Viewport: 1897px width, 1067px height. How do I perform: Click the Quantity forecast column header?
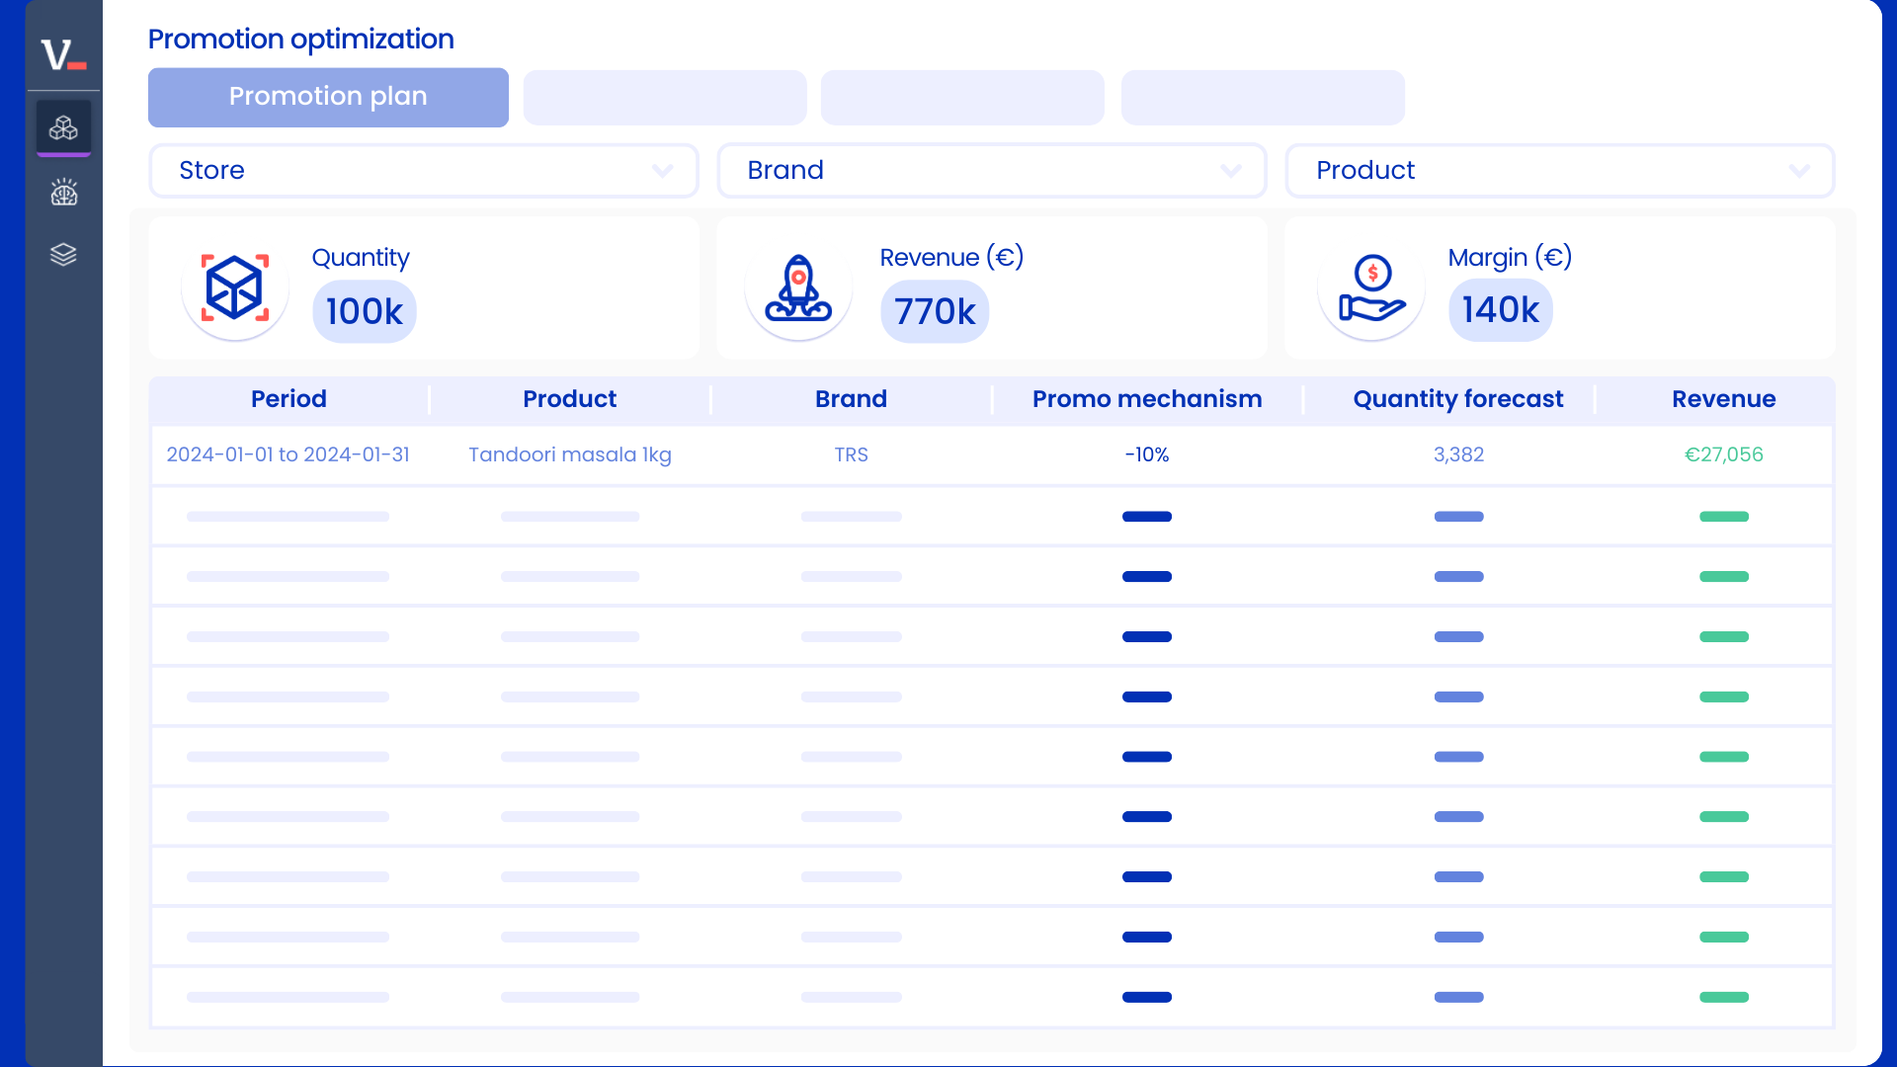click(x=1457, y=399)
